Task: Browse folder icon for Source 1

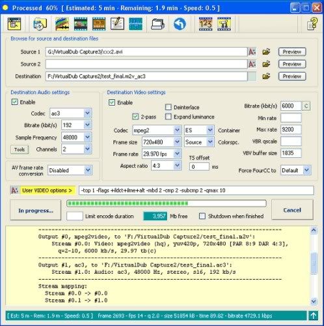Action: click(x=266, y=52)
